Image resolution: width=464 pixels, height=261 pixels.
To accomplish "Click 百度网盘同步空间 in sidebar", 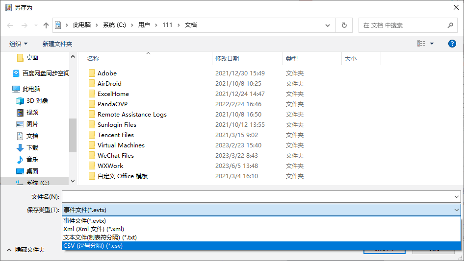I will click(x=45, y=73).
